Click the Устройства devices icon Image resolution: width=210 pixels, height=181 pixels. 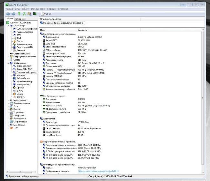click(x=11, y=112)
